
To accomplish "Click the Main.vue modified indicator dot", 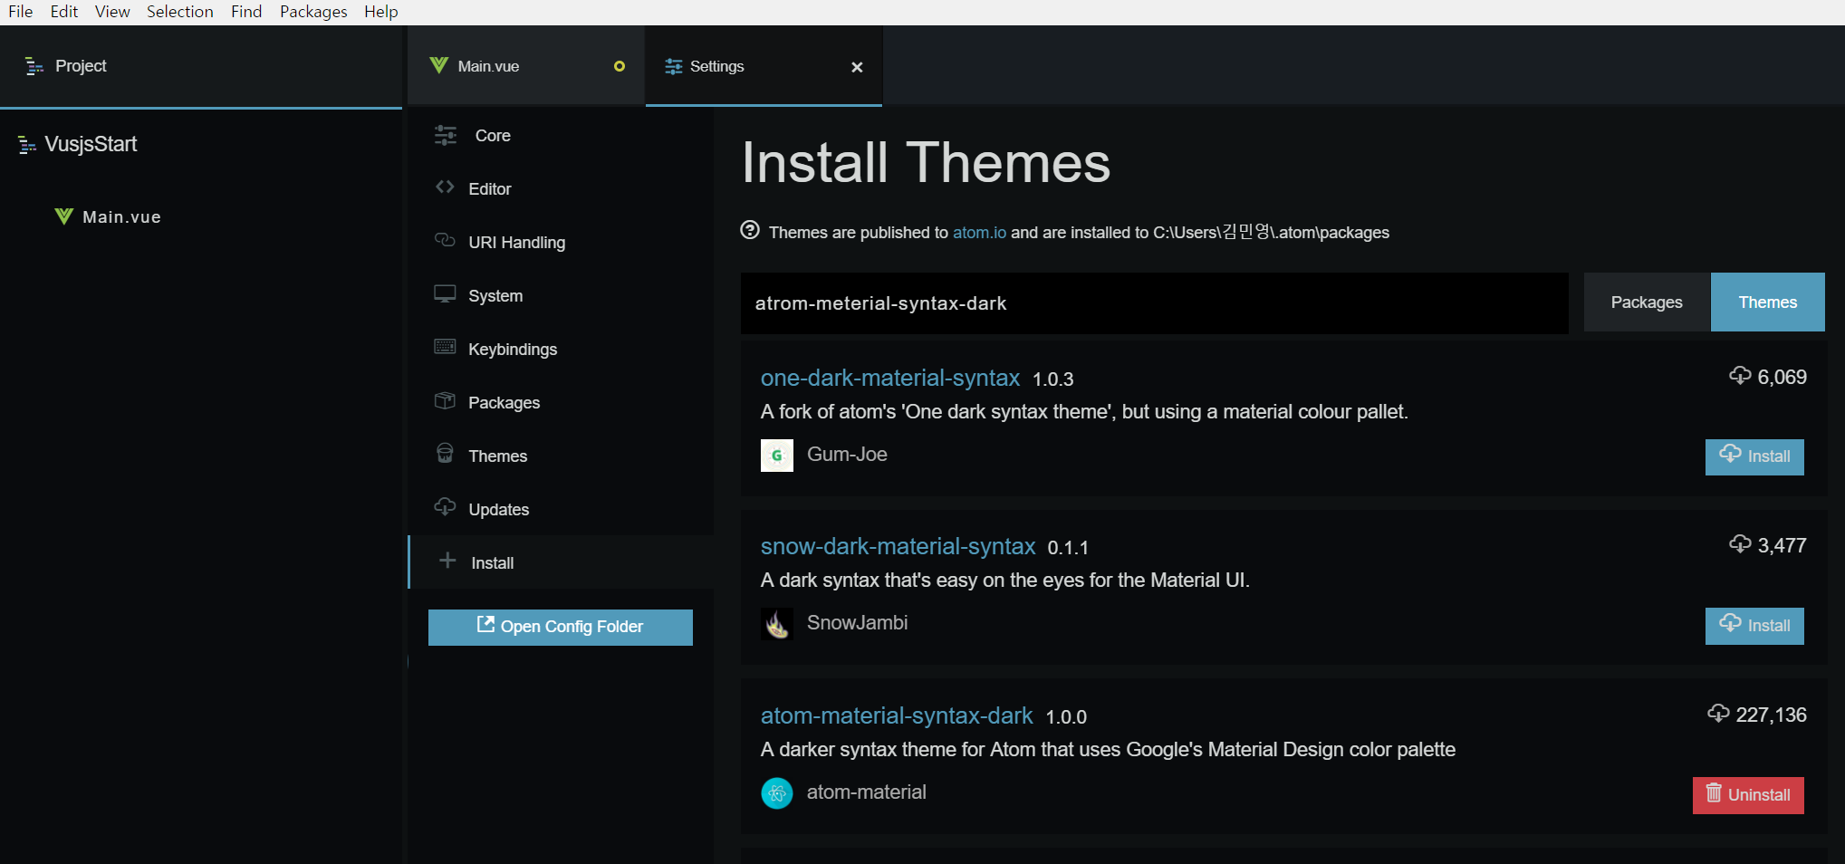I will tap(620, 66).
